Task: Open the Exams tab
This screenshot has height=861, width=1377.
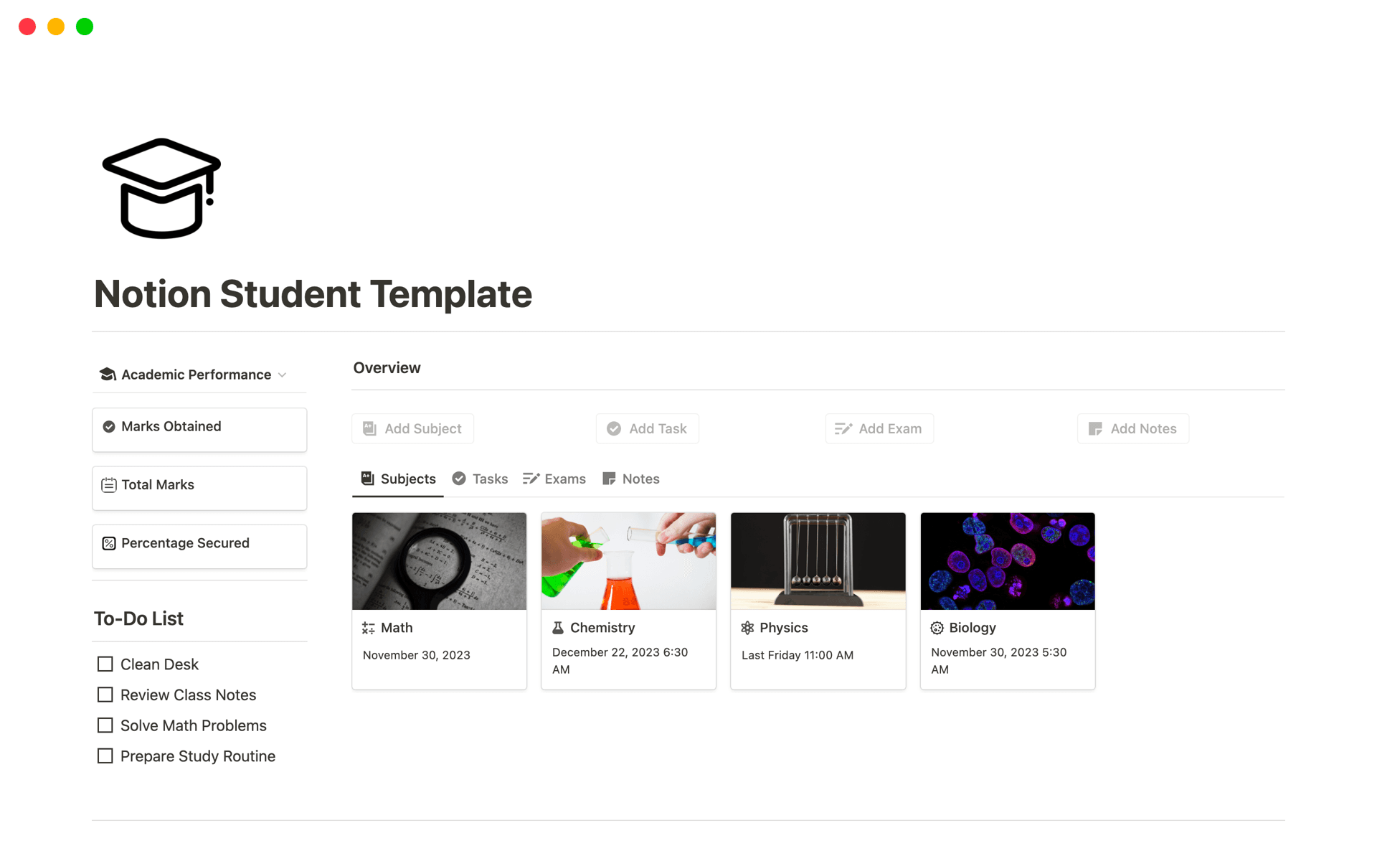Action: tap(554, 479)
